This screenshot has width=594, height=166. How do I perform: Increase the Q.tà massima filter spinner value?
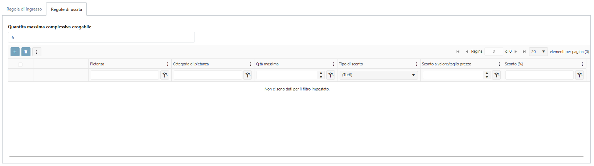(x=321, y=73)
